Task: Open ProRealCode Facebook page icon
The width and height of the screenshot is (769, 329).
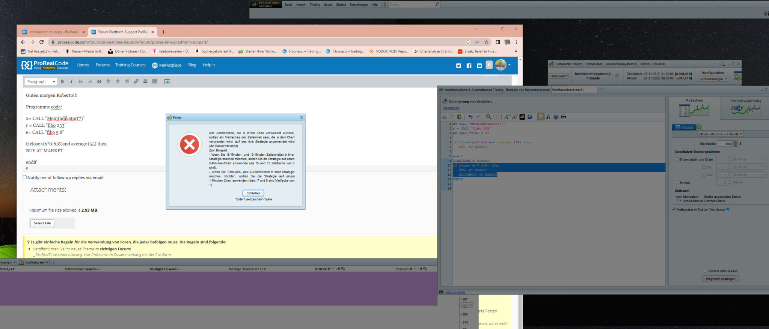Action: coord(469,66)
